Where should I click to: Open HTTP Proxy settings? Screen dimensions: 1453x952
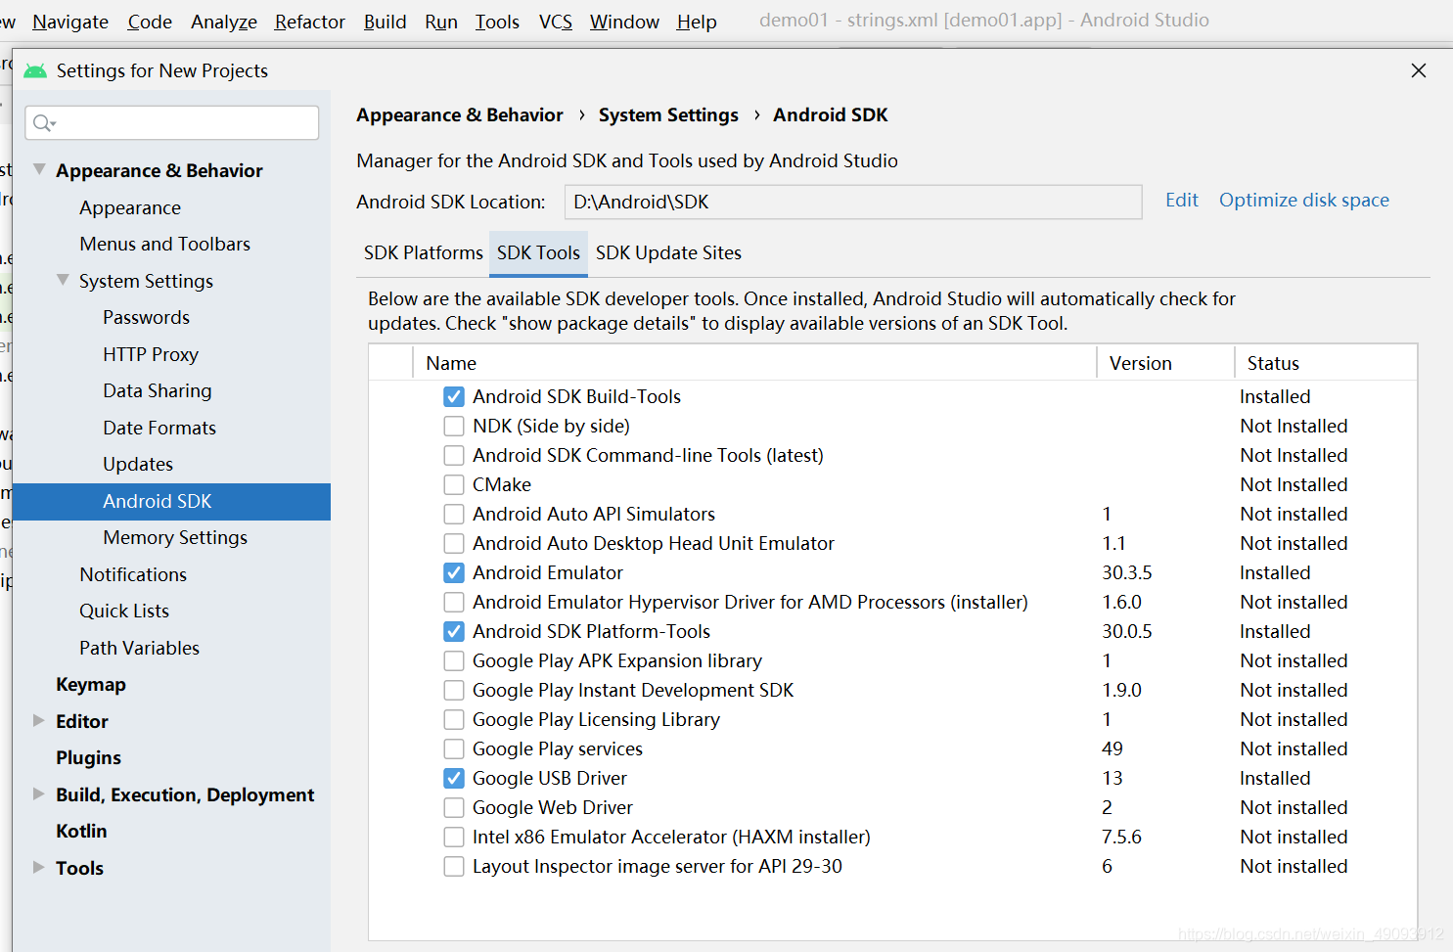(151, 354)
